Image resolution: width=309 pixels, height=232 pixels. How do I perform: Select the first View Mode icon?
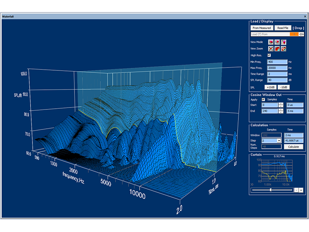(271, 42)
